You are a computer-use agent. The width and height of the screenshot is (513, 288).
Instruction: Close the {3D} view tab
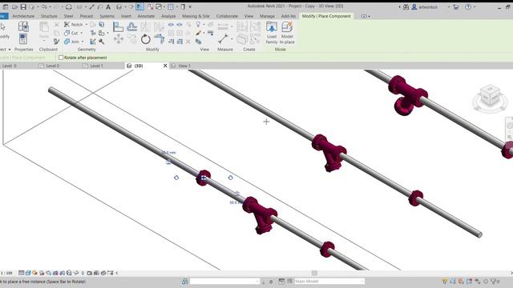(x=165, y=66)
